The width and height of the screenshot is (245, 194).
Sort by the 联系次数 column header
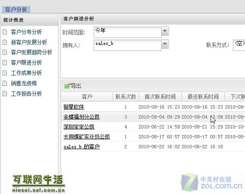125,97
